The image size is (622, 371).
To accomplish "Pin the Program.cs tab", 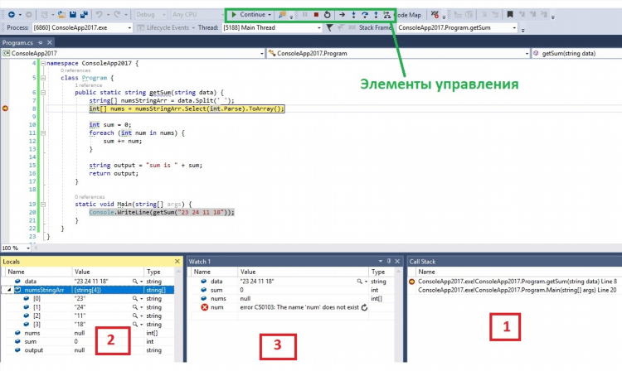I will [x=40, y=42].
